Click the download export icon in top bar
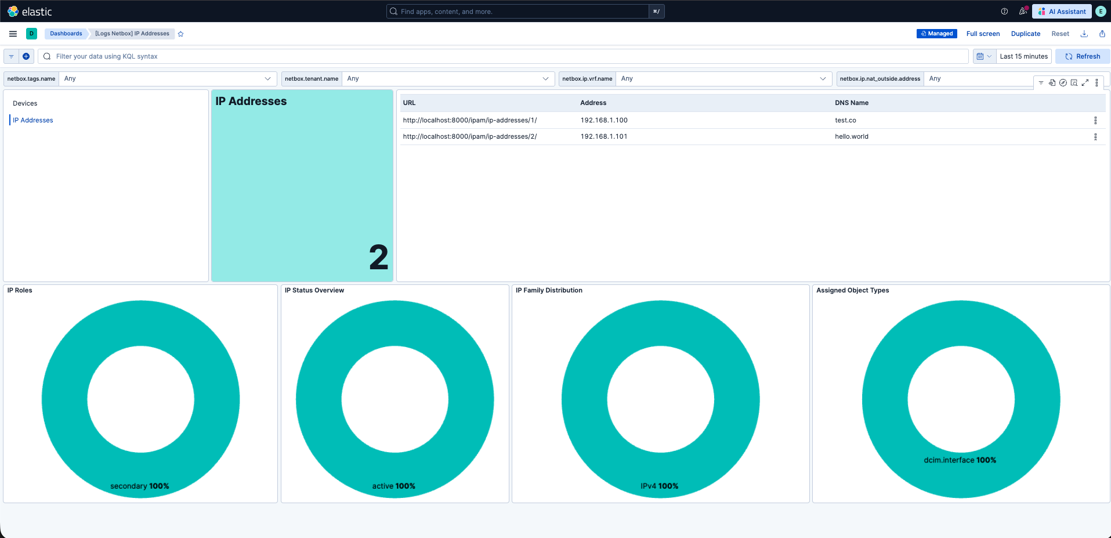1111x538 pixels. click(1084, 34)
